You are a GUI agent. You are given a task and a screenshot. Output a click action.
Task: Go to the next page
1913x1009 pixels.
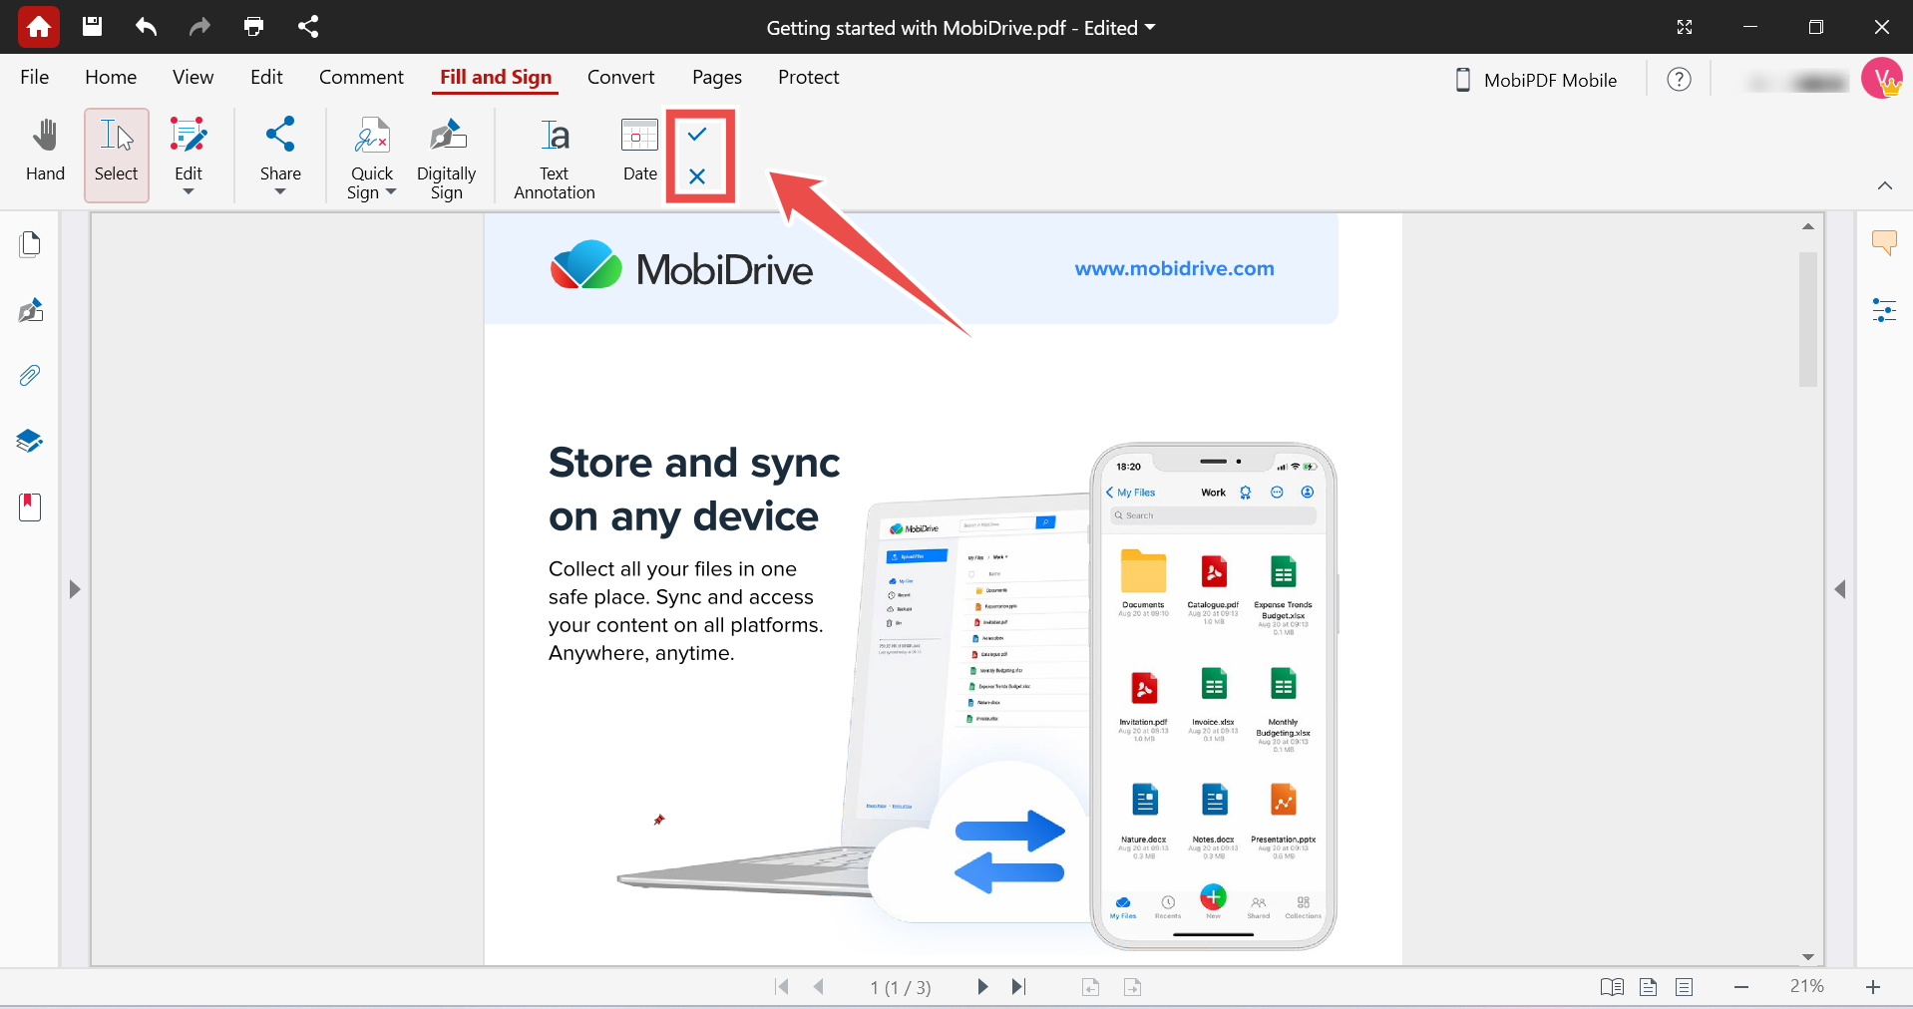click(x=982, y=986)
